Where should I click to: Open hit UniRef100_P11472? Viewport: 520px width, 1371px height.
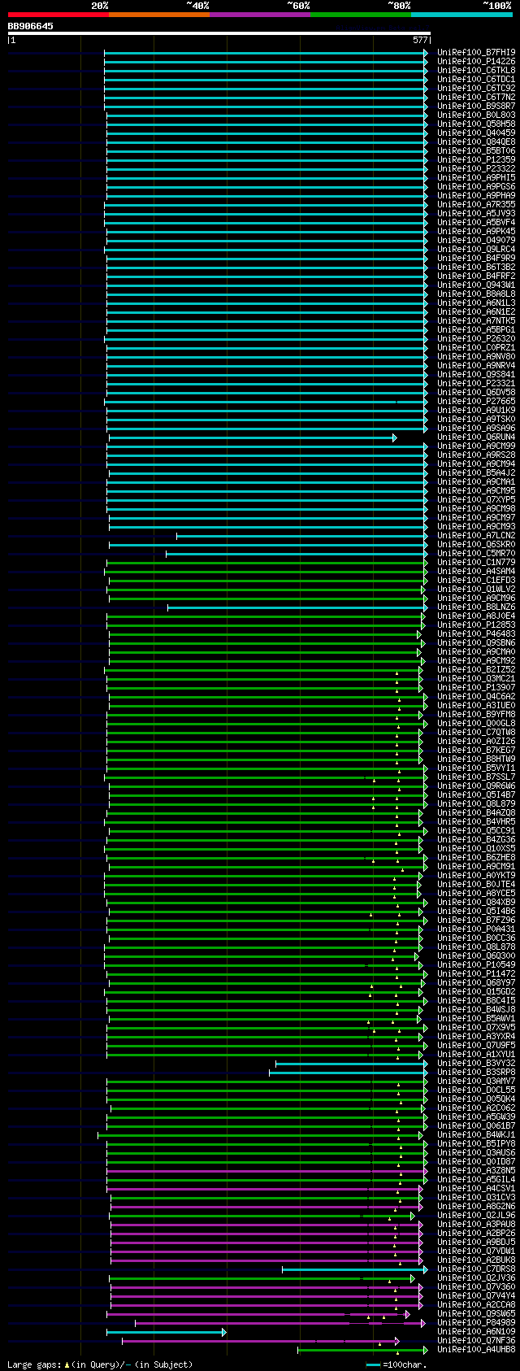point(476,973)
